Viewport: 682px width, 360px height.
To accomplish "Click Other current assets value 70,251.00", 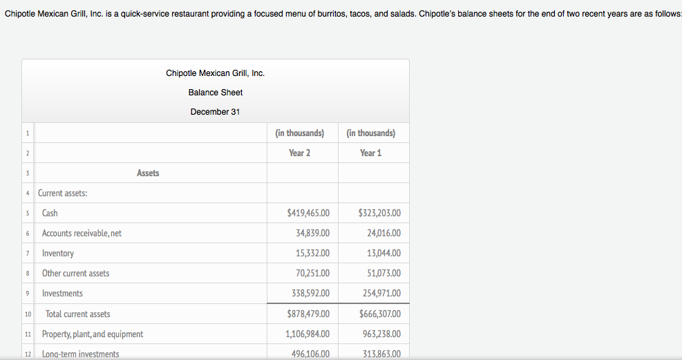I will click(x=313, y=273).
